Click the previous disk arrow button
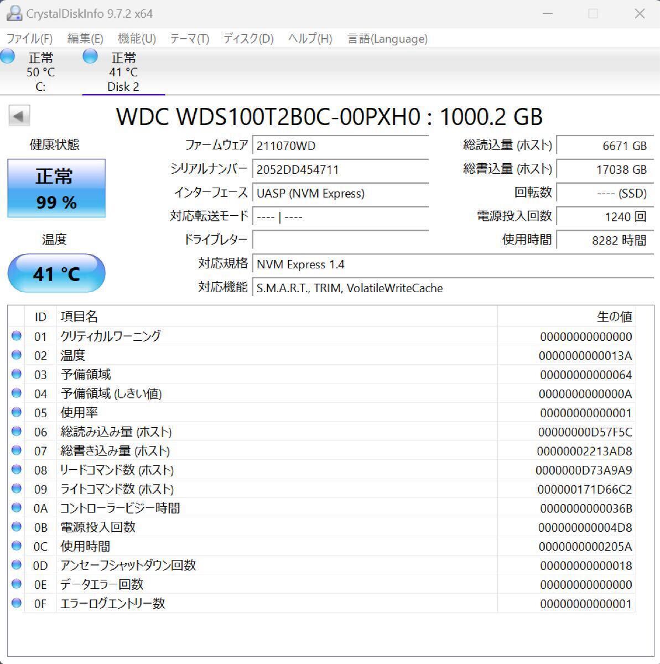The width and height of the screenshot is (660, 664). pyautogui.click(x=19, y=116)
